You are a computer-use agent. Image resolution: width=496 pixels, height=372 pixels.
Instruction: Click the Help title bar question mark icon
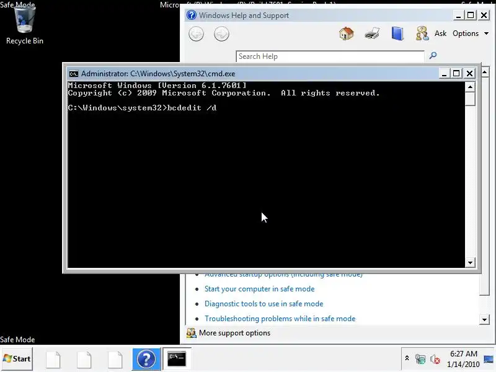point(192,15)
